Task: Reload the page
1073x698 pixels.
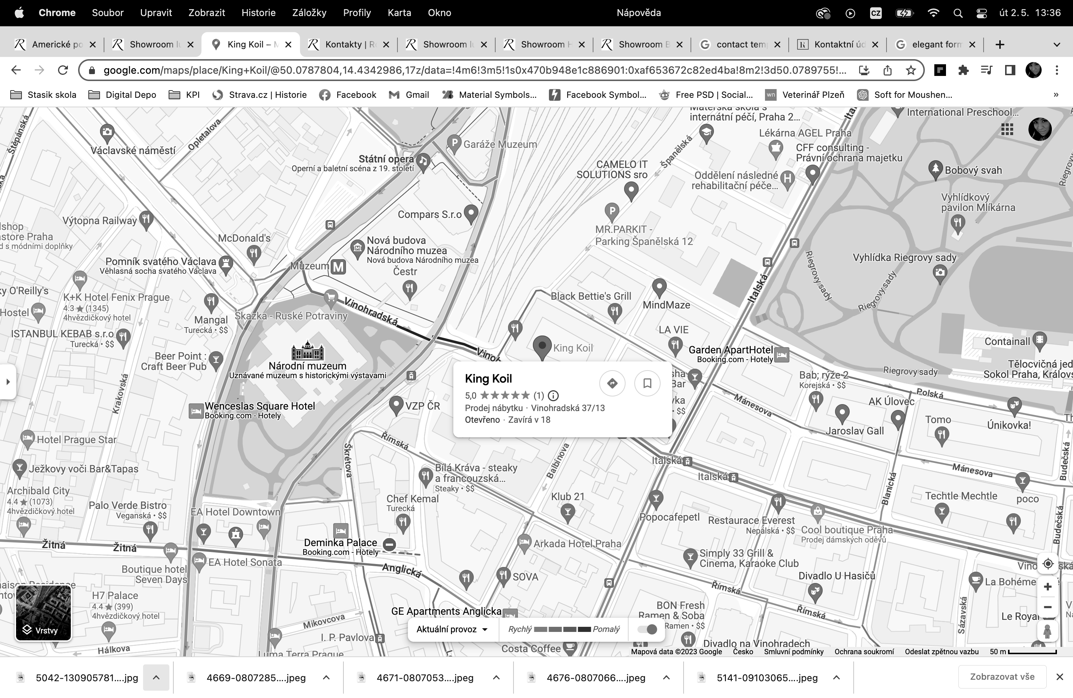Action: point(63,70)
